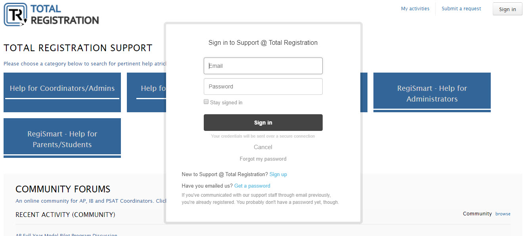530x236 pixels.
Task: Click the top-right Sign in button
Action: 507,9
